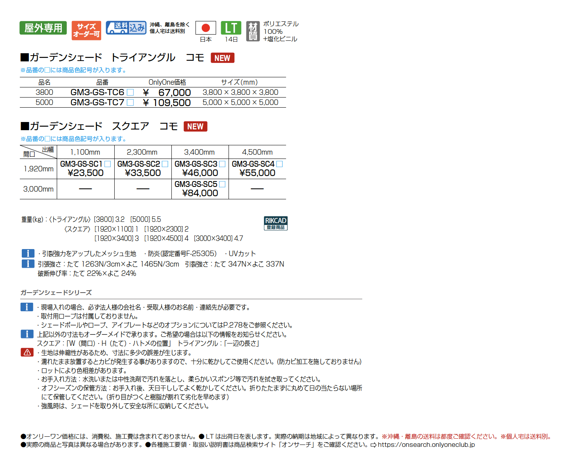Click the ¥23,500 price
Screen dimensions: 583x469
86,173
